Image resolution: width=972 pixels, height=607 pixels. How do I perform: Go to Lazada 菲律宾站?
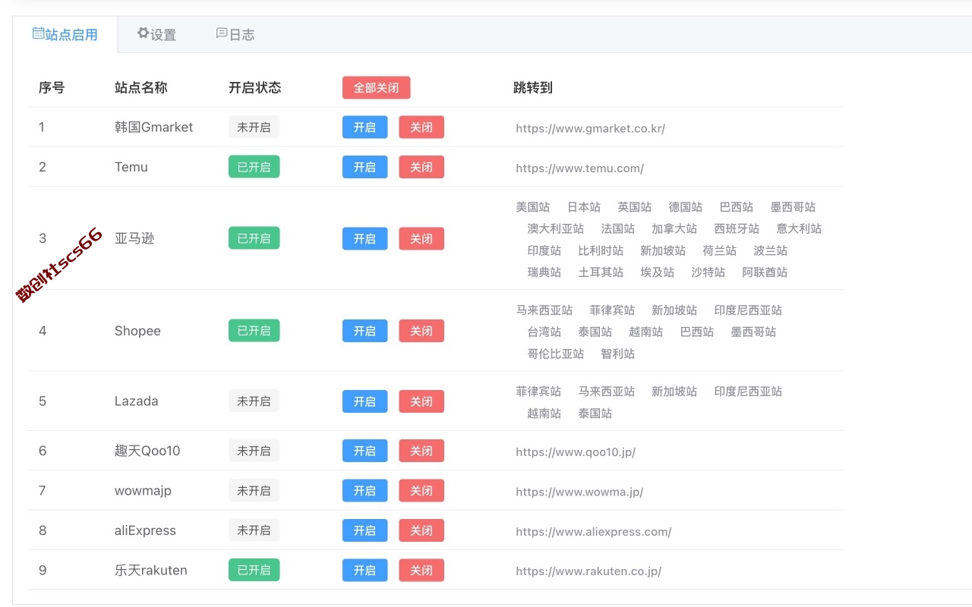538,392
